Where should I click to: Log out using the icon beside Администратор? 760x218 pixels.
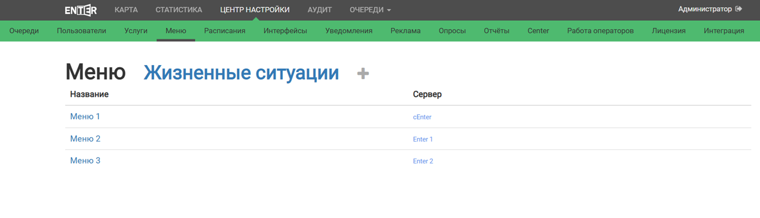[x=739, y=9]
